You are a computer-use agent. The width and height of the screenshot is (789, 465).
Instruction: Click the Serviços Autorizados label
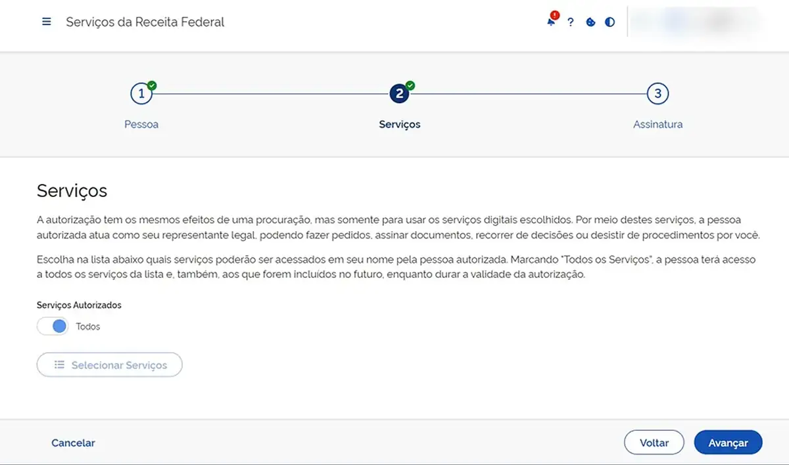(79, 305)
